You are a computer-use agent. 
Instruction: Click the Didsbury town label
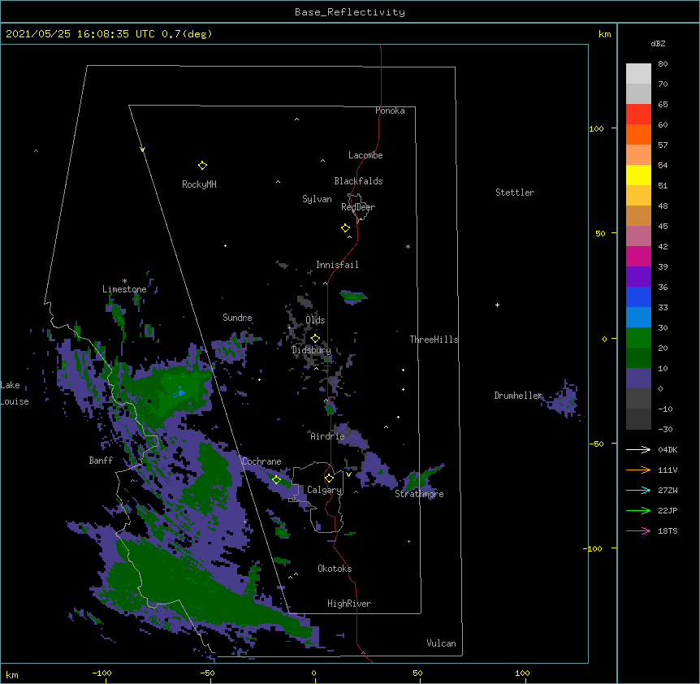[312, 350]
